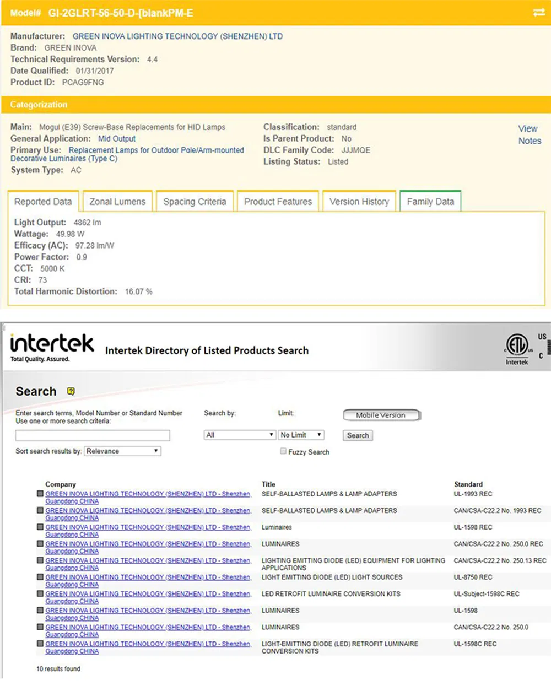Click square icon beside UL-8750 REC row
The width and height of the screenshot is (551, 691).
(x=40, y=577)
